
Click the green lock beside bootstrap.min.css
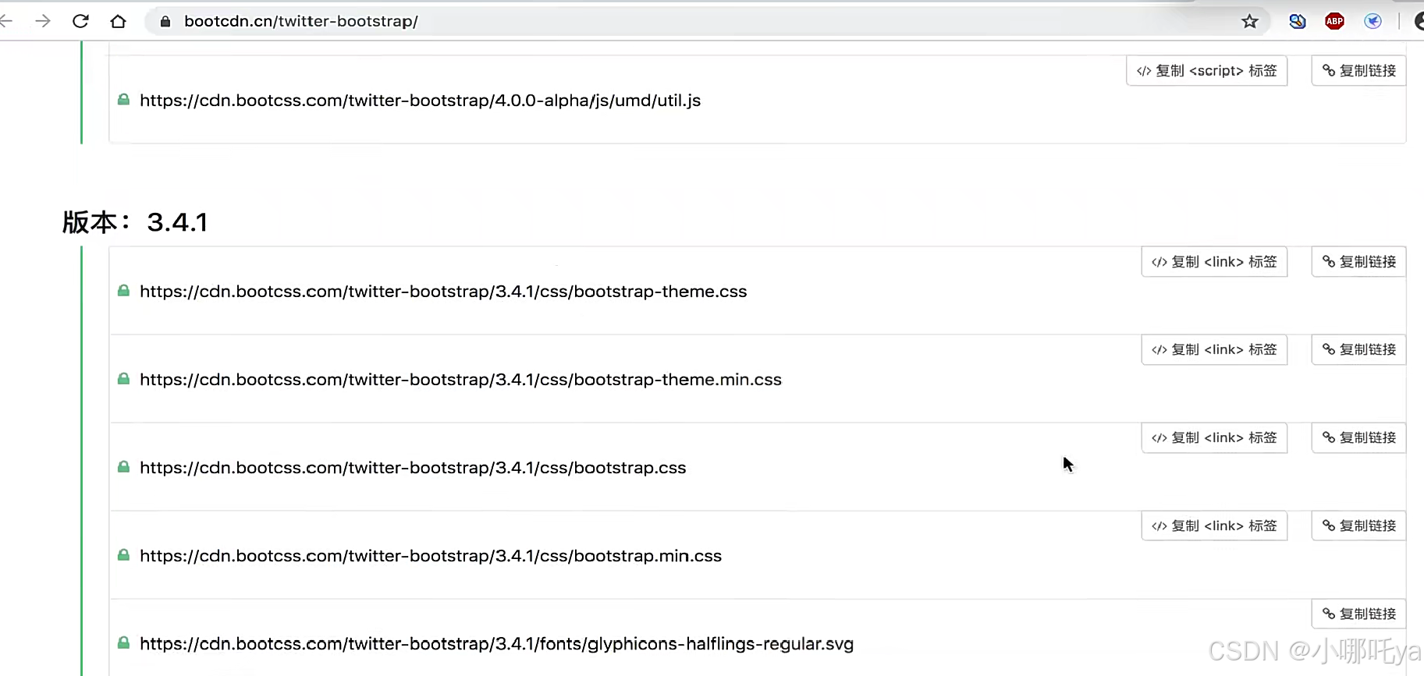coord(123,555)
